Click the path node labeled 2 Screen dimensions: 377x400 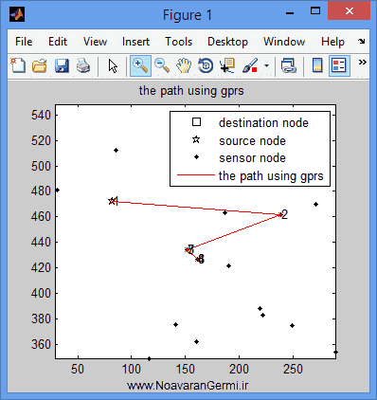pyautogui.click(x=280, y=214)
